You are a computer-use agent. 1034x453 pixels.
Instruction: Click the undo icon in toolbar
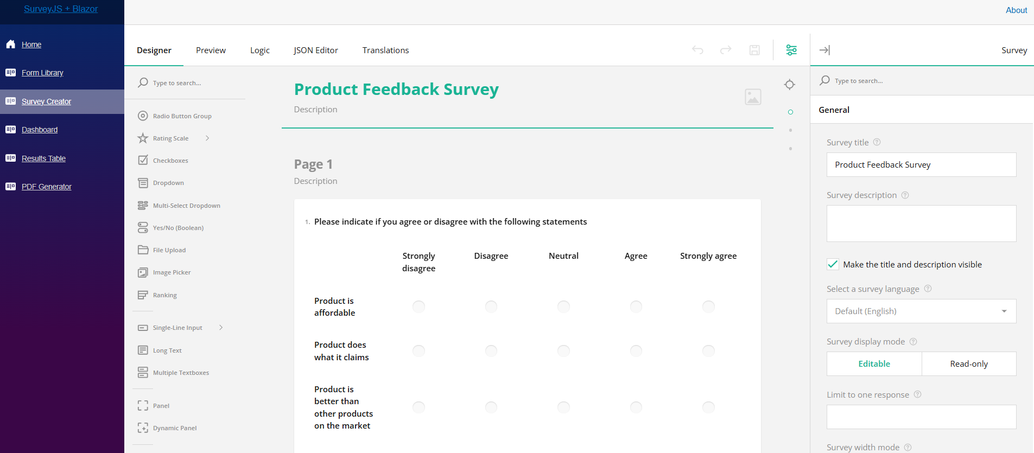698,50
